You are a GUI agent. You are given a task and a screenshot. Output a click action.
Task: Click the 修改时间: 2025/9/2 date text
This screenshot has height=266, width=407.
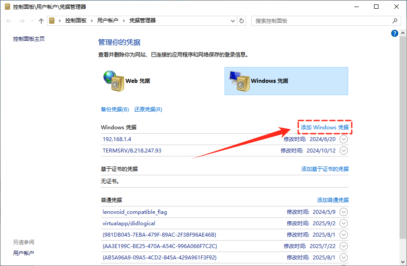pos(311,223)
